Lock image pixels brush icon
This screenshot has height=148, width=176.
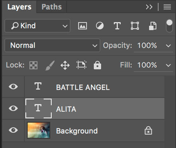click(x=50, y=65)
